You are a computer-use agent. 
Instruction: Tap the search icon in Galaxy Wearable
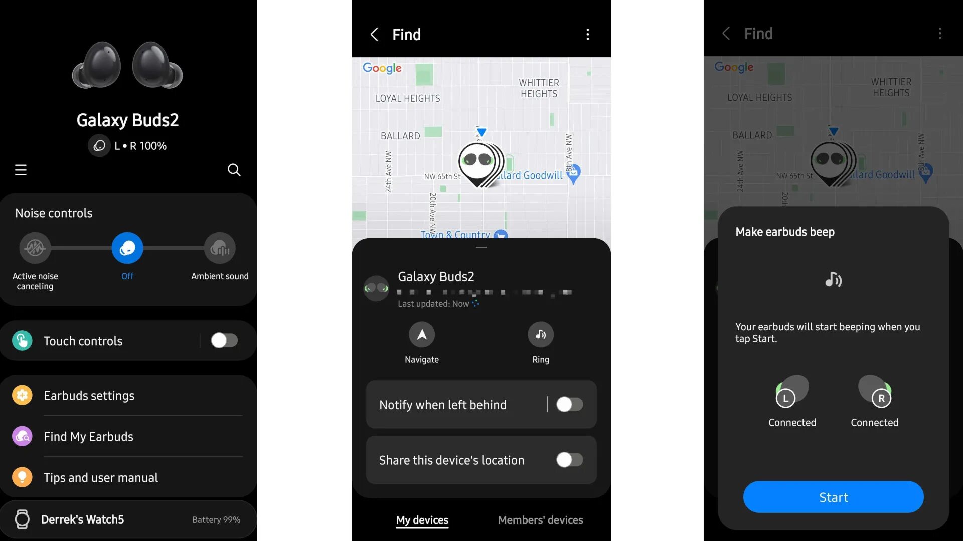(235, 170)
